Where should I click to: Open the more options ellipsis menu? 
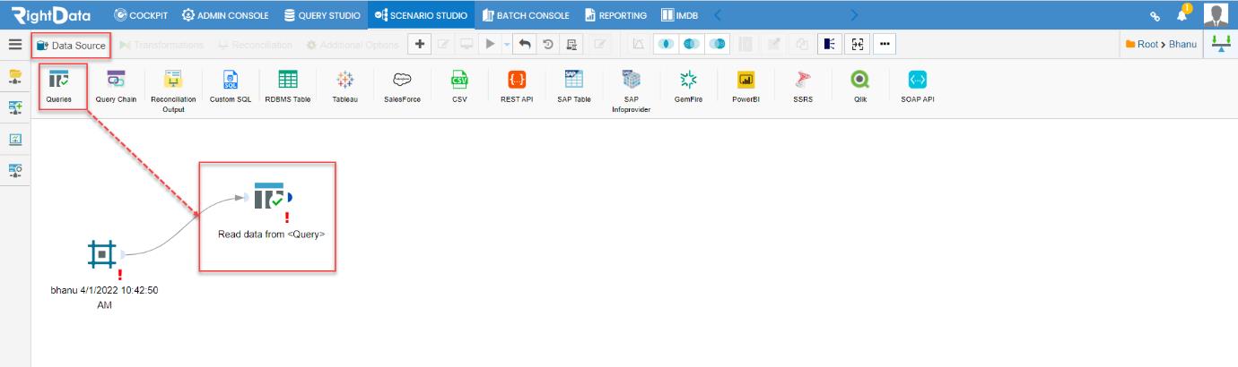point(884,44)
